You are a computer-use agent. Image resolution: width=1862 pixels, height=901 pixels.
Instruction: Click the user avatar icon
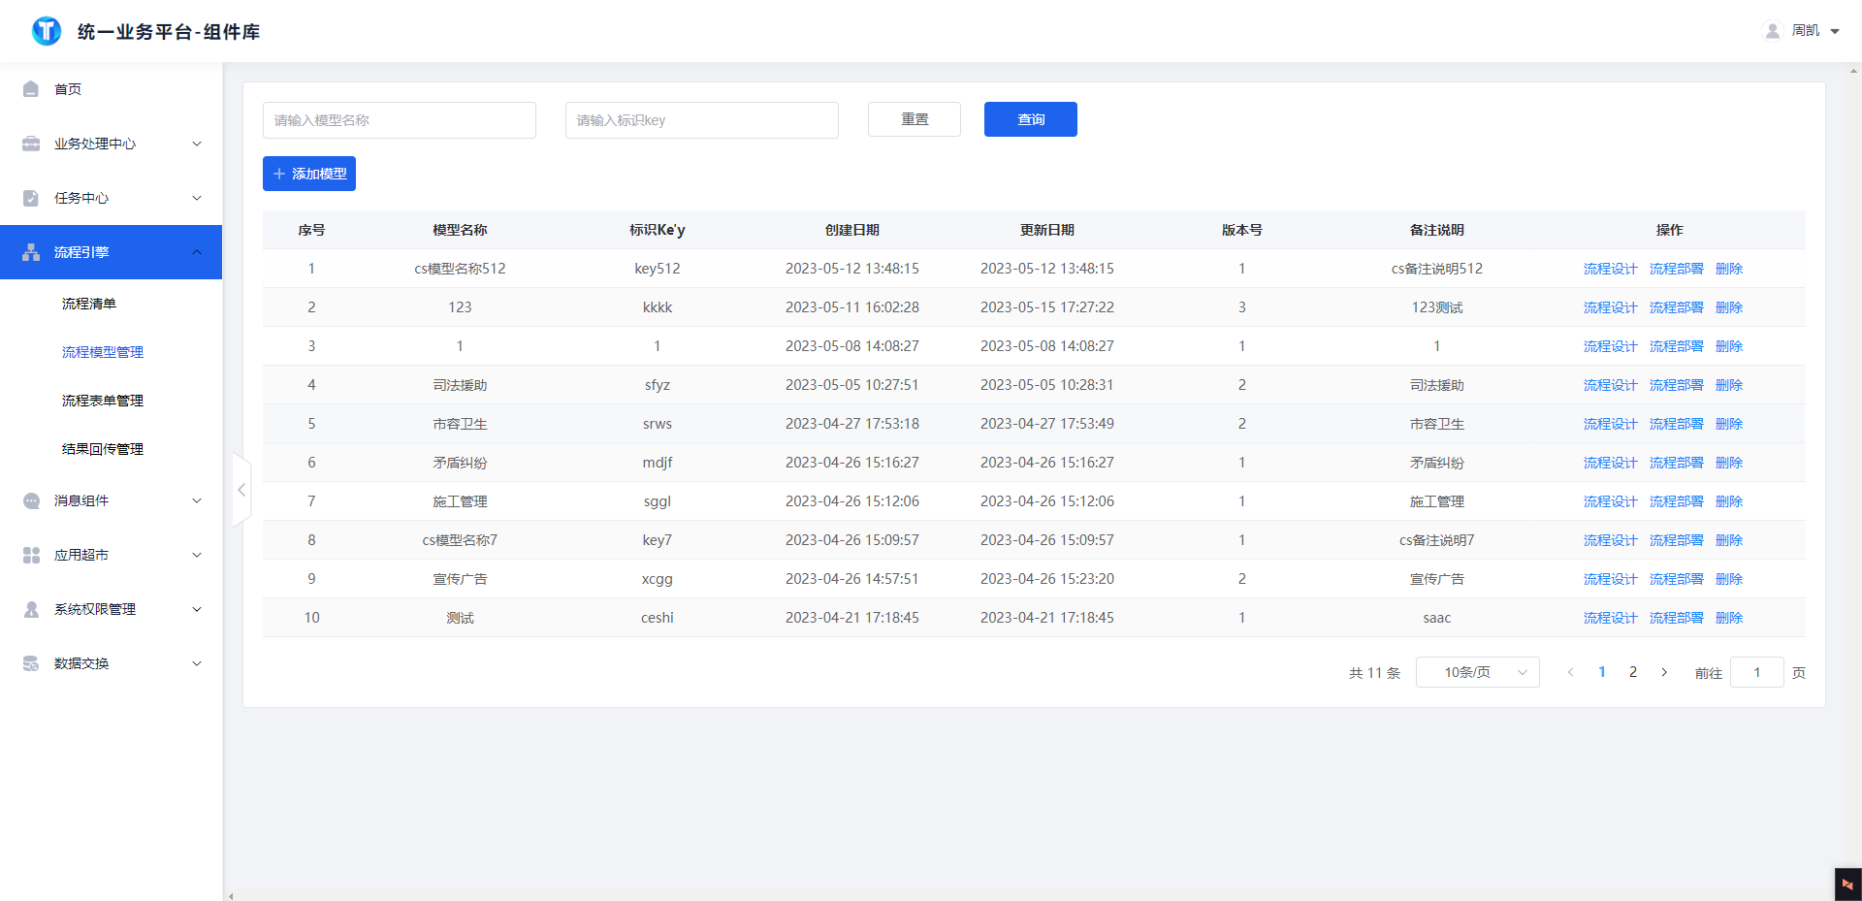1773,31
